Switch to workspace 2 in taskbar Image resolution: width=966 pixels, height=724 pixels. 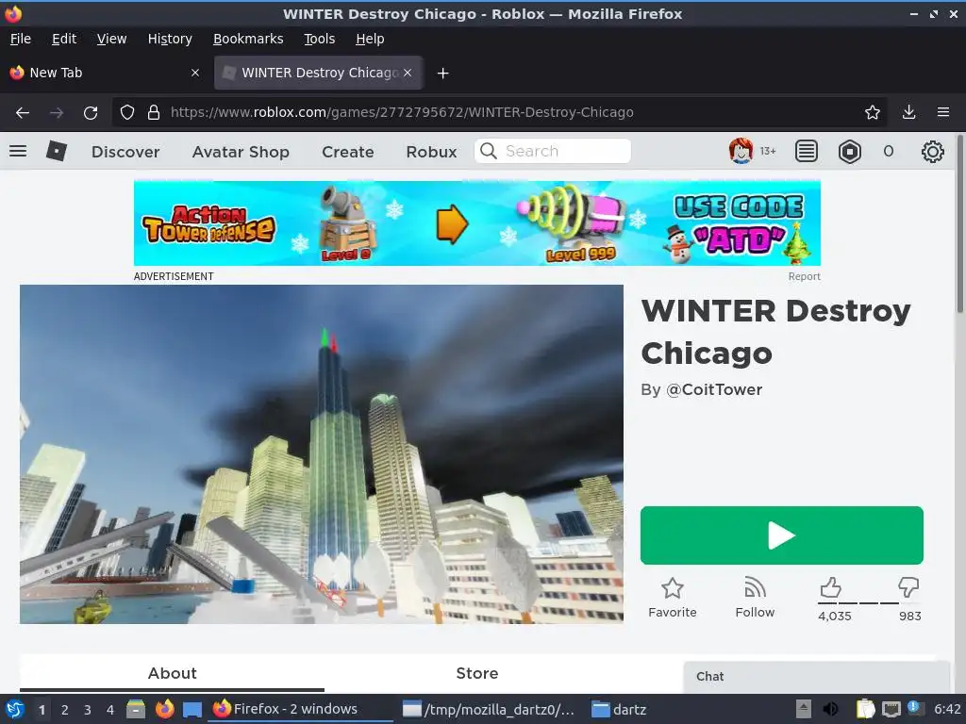pos(65,710)
